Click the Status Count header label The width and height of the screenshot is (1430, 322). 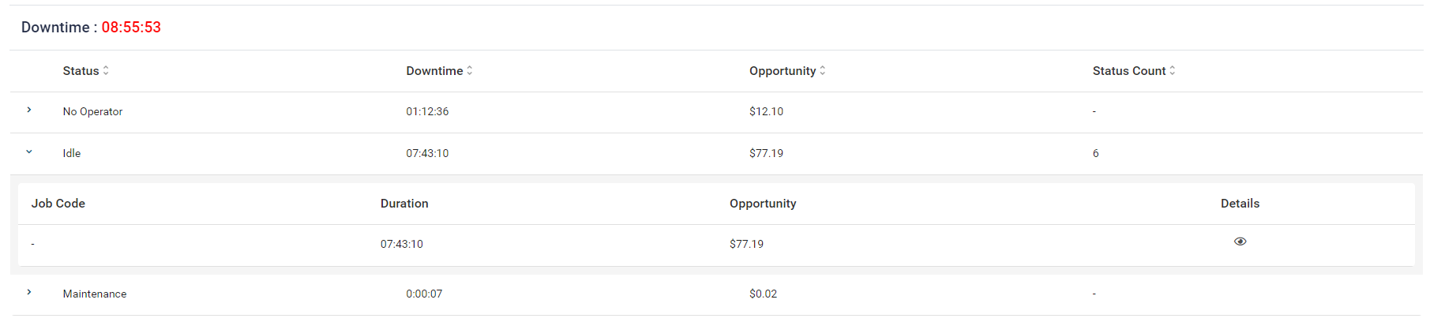pyautogui.click(x=1128, y=71)
